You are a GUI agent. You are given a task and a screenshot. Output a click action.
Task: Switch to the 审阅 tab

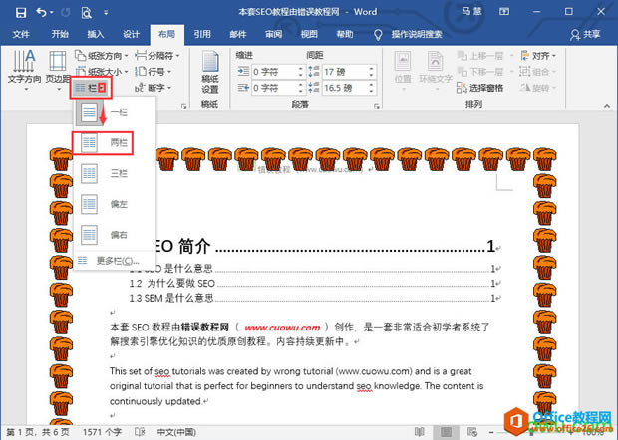pyautogui.click(x=273, y=34)
